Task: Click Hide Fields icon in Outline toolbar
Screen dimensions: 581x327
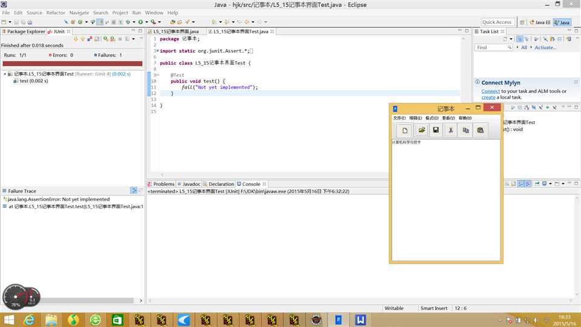Action: tap(534, 108)
